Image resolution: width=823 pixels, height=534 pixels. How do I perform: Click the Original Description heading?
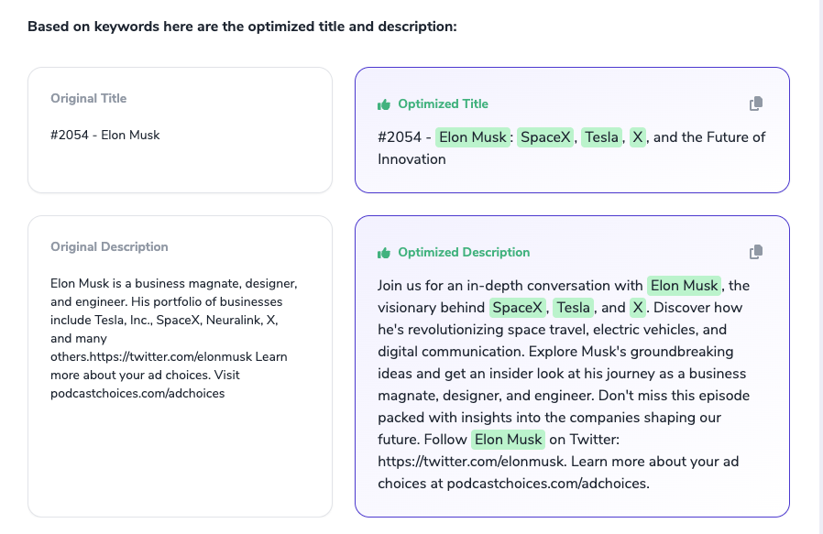pyautogui.click(x=109, y=246)
